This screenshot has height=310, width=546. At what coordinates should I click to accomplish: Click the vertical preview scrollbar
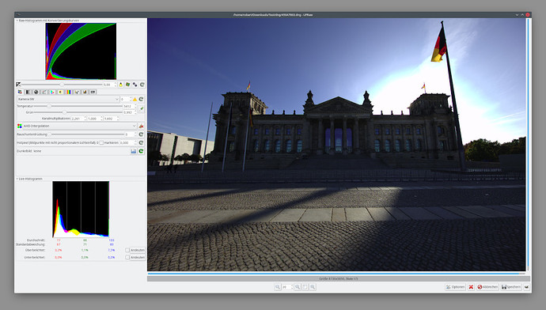point(529,145)
